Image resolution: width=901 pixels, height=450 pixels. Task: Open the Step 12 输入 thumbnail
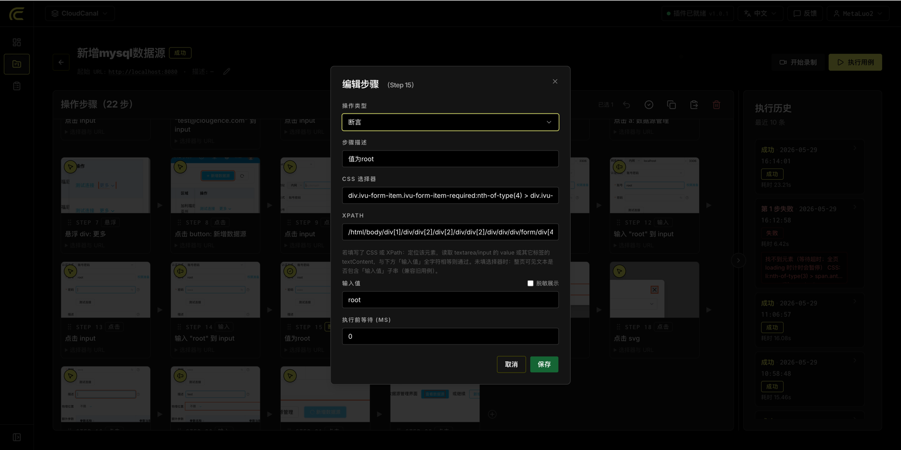[655, 185]
